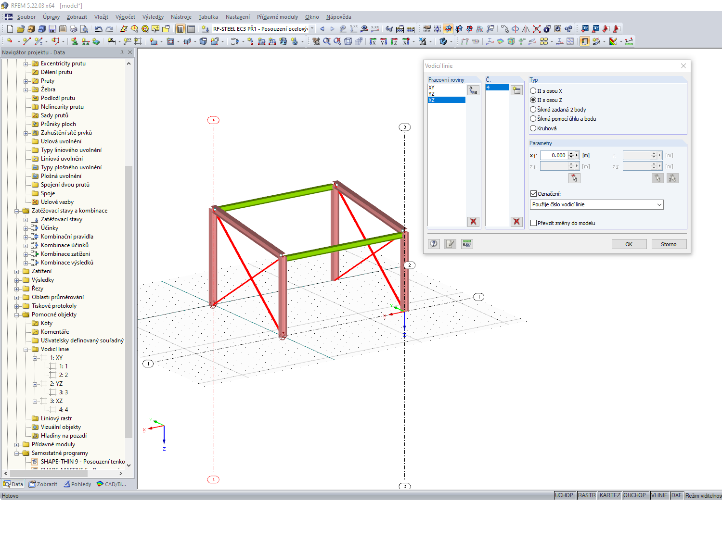Toggle VLINIE mode in status bar
This screenshot has height=541, width=722.
pyautogui.click(x=659, y=495)
